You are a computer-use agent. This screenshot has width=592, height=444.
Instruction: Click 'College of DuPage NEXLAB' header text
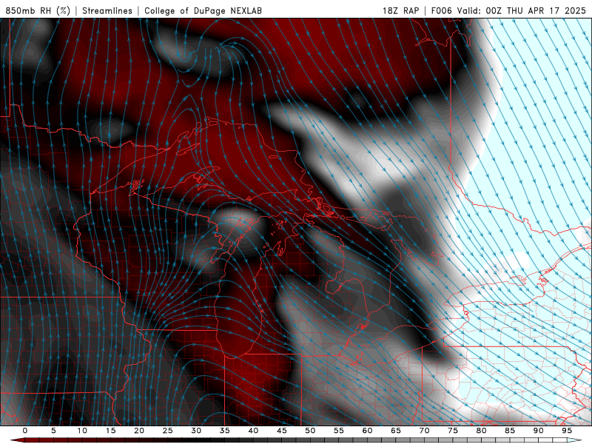coord(203,10)
